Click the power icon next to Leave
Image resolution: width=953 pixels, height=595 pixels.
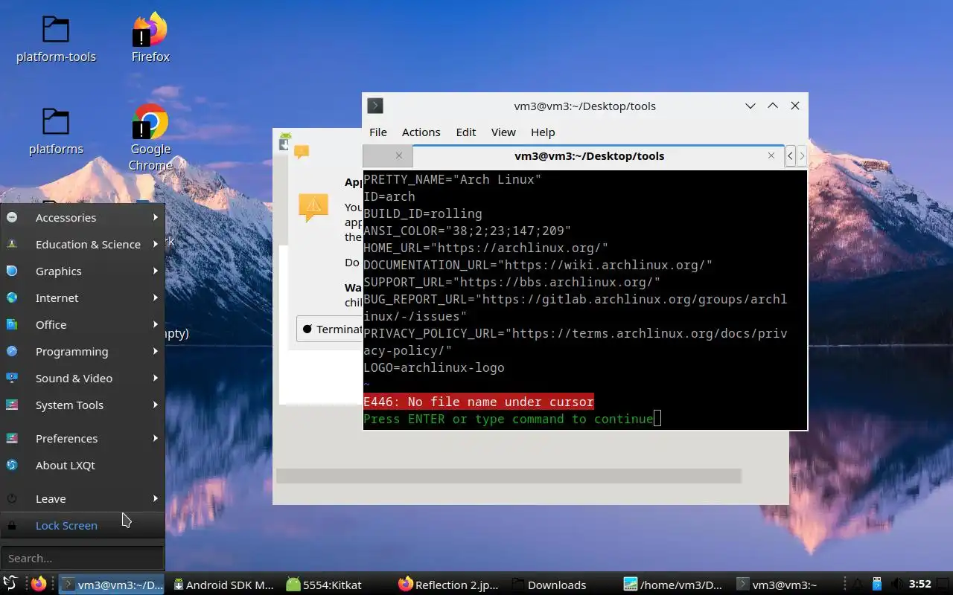click(x=12, y=499)
